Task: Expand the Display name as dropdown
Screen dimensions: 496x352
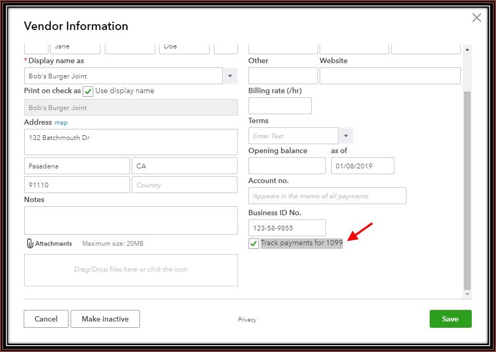Action: point(230,76)
